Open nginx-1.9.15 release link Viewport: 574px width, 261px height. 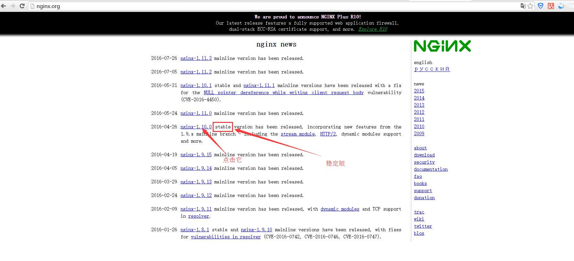tap(196, 155)
